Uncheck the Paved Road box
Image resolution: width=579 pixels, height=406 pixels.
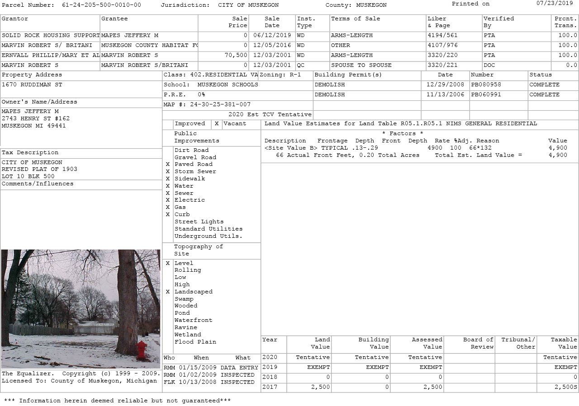[168, 165]
